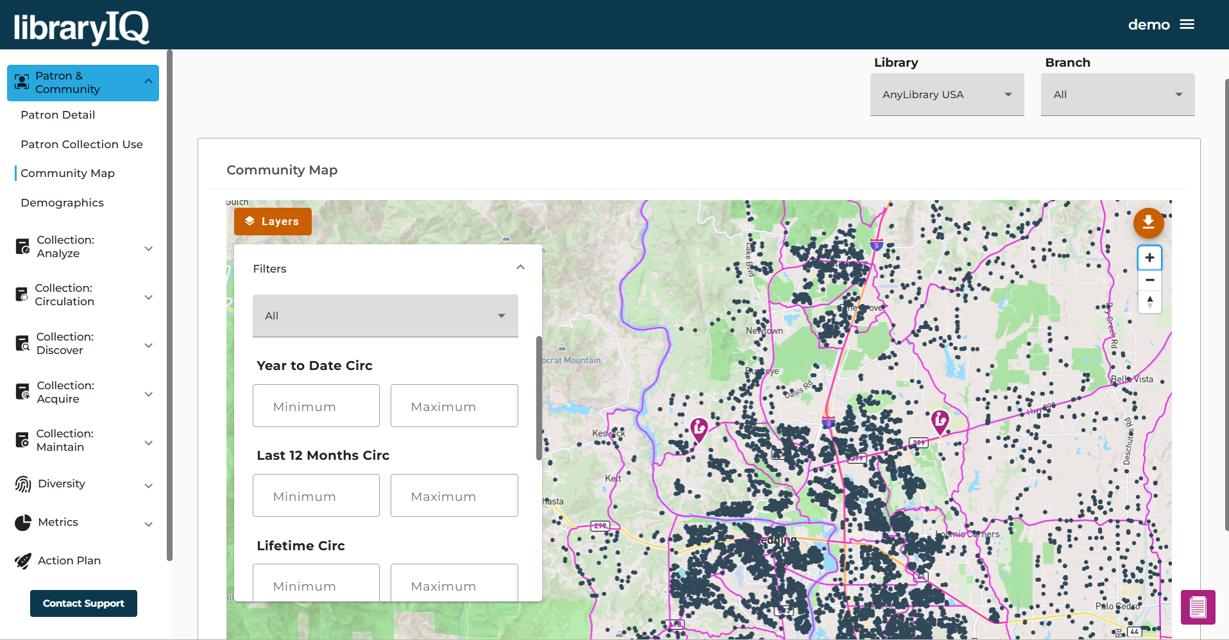The image size is (1229, 640).
Task: Click the Patron & Community icon
Action: (22, 82)
